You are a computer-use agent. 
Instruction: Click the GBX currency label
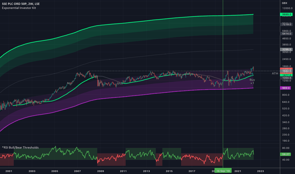tap(285, 3)
